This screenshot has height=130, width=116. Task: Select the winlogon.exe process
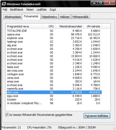[54, 74]
